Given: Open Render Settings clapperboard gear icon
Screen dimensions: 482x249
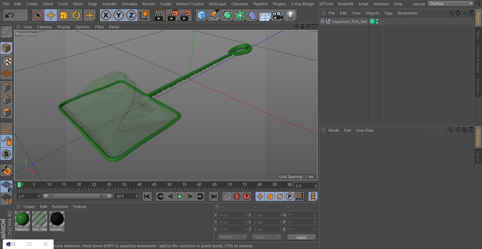Looking at the screenshot, I should [186, 15].
